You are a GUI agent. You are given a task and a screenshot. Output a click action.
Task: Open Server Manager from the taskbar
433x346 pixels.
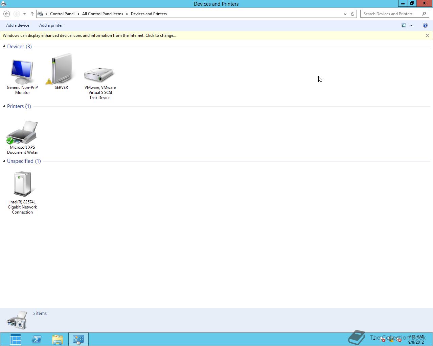pyautogui.click(x=16, y=339)
